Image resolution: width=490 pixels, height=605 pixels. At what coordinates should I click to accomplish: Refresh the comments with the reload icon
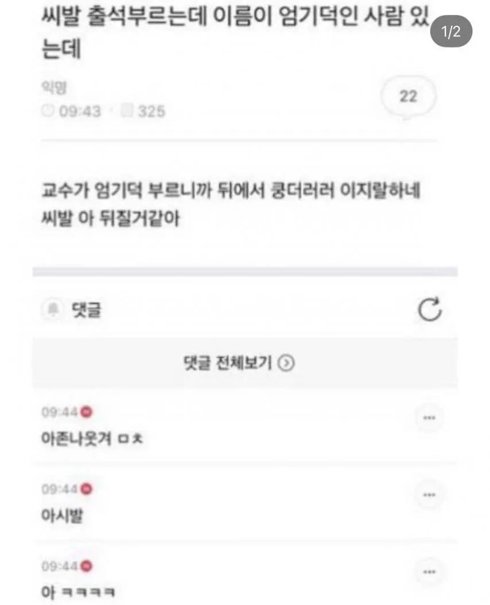click(x=430, y=309)
